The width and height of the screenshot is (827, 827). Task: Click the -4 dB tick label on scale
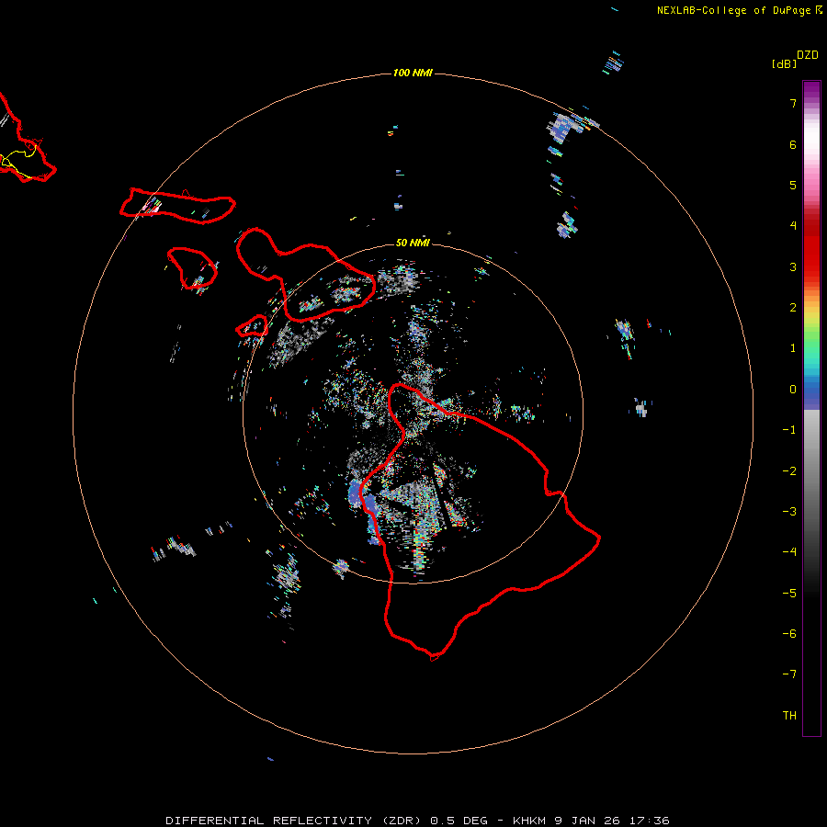pyautogui.click(x=789, y=552)
